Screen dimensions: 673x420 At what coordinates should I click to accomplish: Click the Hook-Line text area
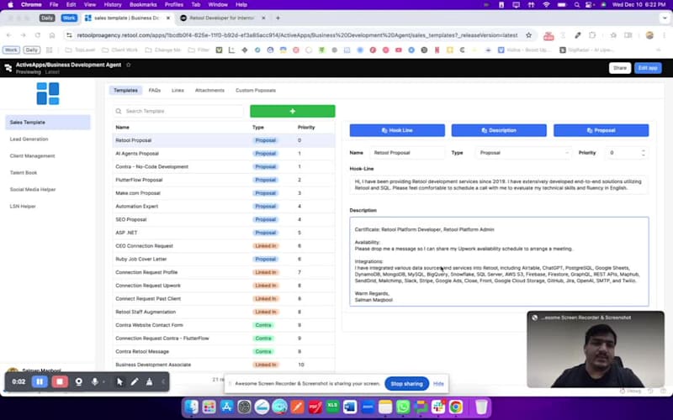(499, 185)
